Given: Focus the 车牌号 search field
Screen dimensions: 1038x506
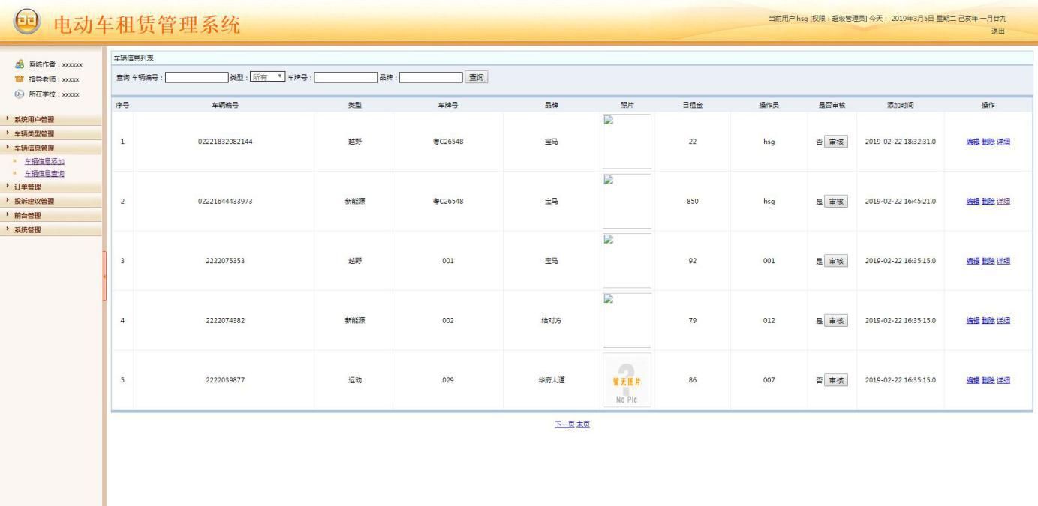Looking at the screenshot, I should [345, 77].
